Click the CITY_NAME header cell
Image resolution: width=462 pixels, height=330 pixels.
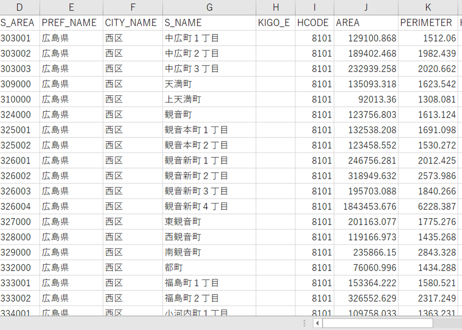[133, 22]
